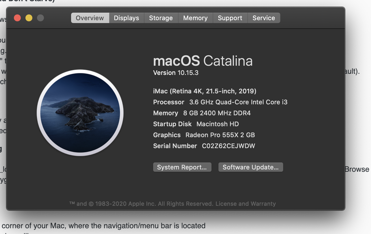The width and height of the screenshot is (371, 234).
Task: Select the Overview tab
Action: [x=90, y=18]
